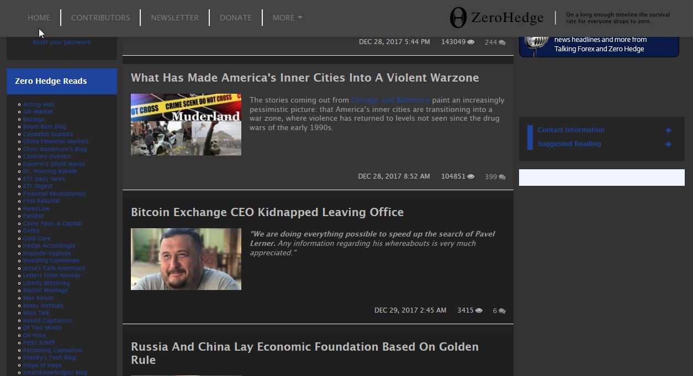Screen dimensions: 693x376
Task: Click the Bitcoin article thumbnail image
Action: click(x=186, y=259)
